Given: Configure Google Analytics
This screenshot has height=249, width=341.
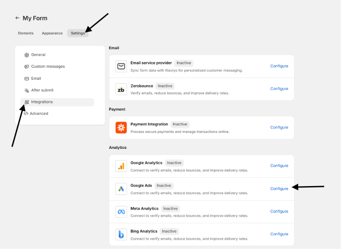Looking at the screenshot, I should (279, 166).
